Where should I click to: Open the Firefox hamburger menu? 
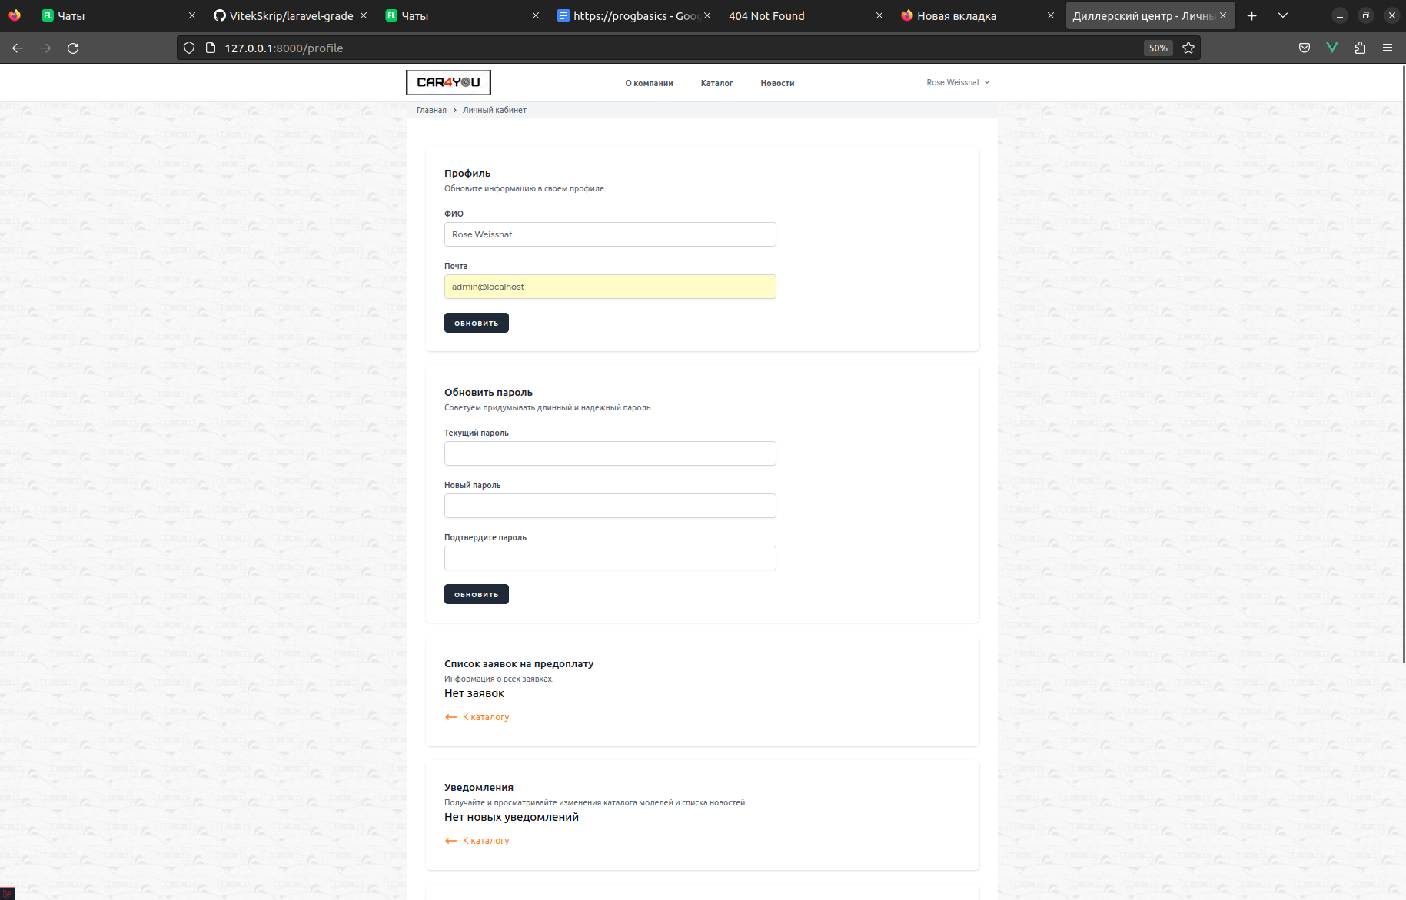[x=1388, y=48]
